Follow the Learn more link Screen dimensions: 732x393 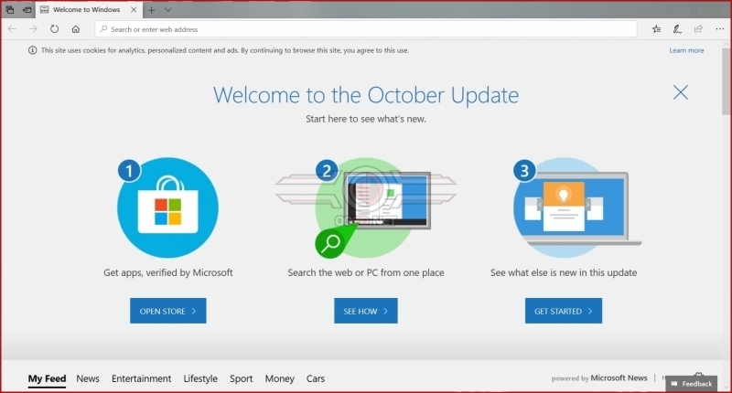point(686,50)
